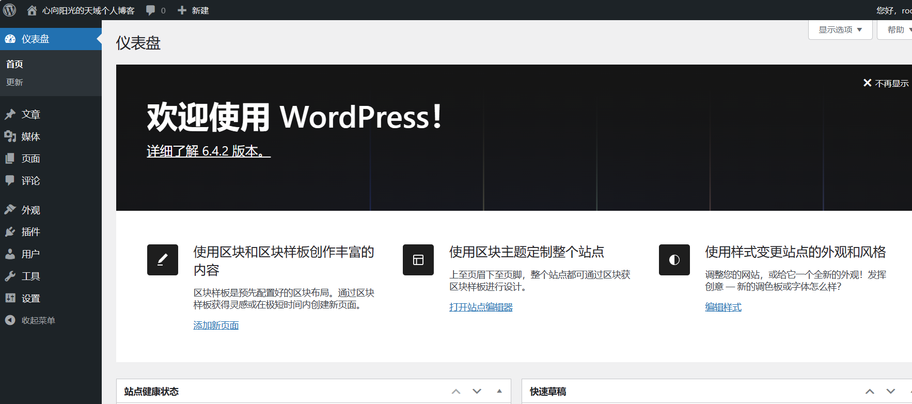Move the 站点健康状态 box up

[x=456, y=392]
